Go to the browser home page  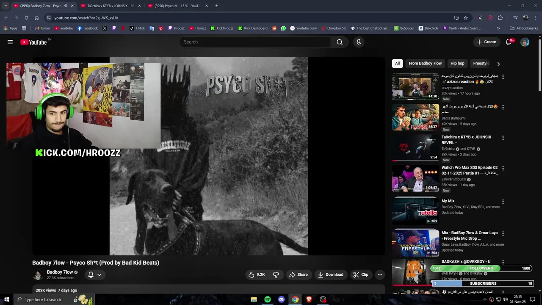click(36, 18)
